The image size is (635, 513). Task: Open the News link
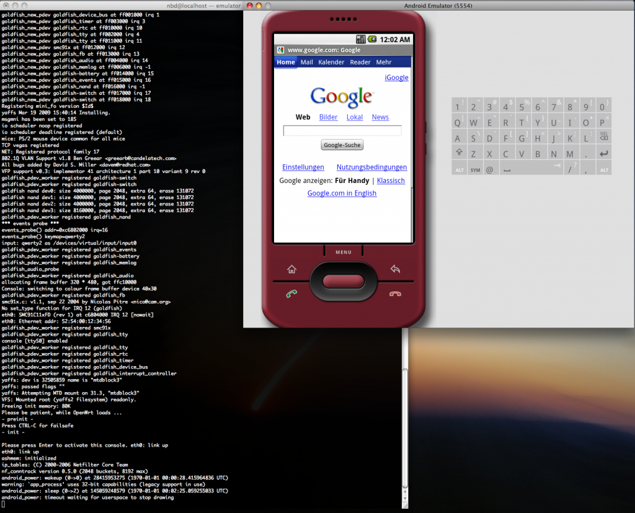click(380, 117)
